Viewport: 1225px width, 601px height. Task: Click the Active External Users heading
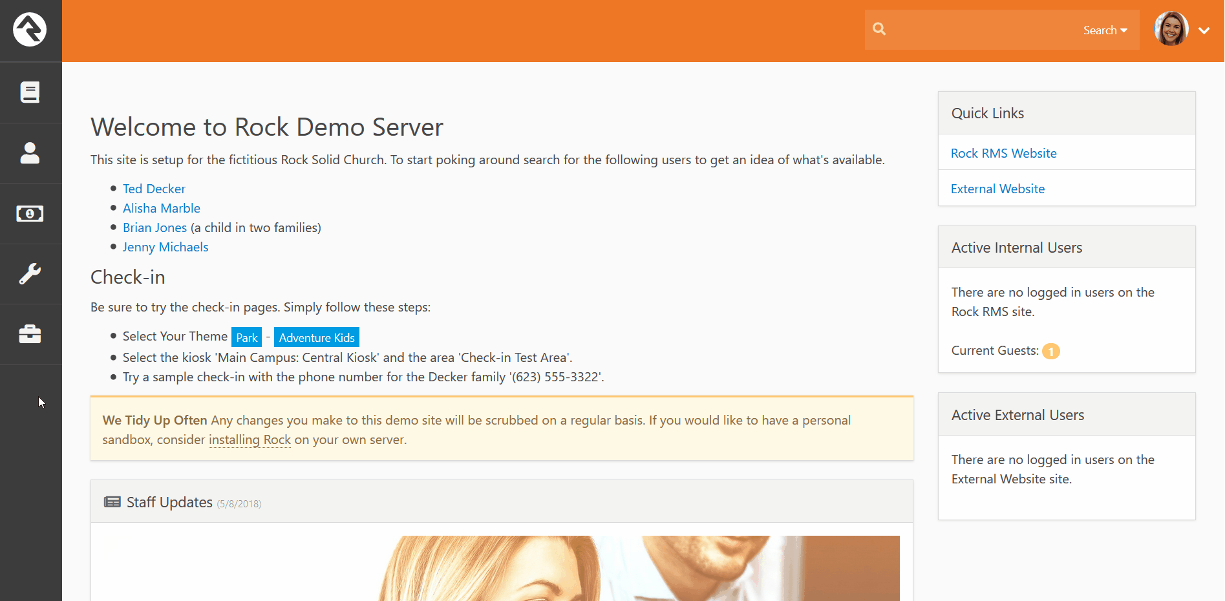pyautogui.click(x=1017, y=415)
